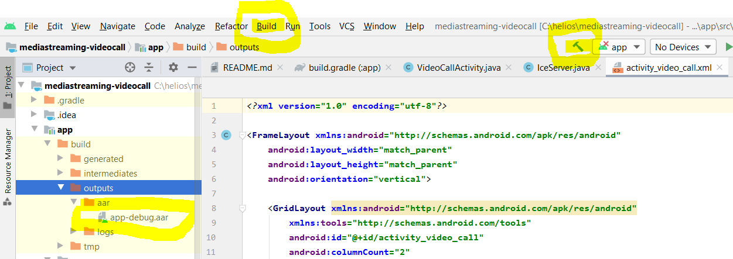Collapse the app module arrow

point(35,130)
